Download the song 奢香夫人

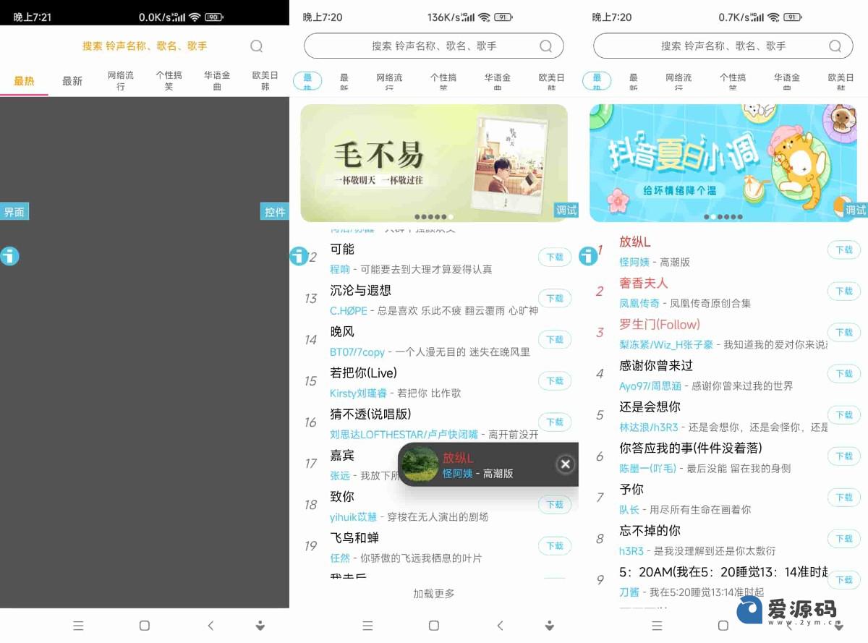(844, 291)
